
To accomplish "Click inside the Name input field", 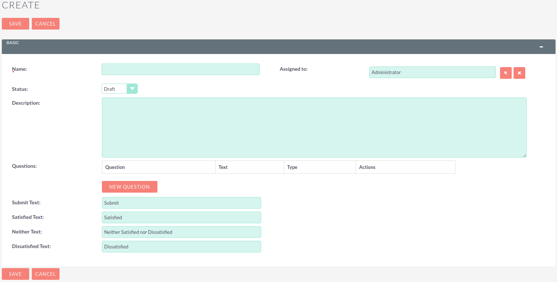I will (180, 69).
